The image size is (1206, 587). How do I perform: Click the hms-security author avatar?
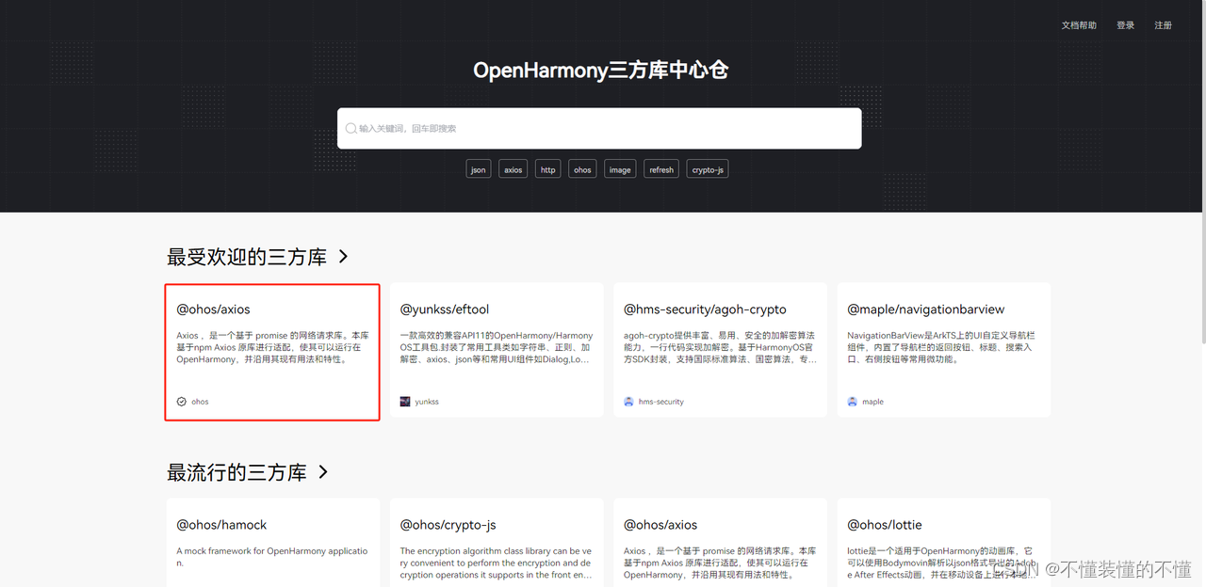628,402
